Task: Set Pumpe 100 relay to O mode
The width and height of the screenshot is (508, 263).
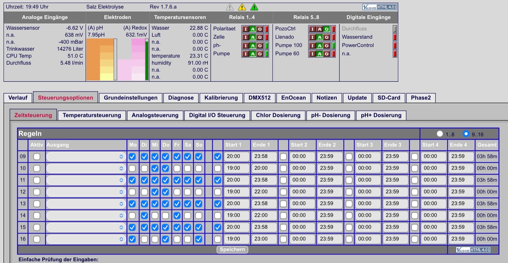Action: click(327, 45)
